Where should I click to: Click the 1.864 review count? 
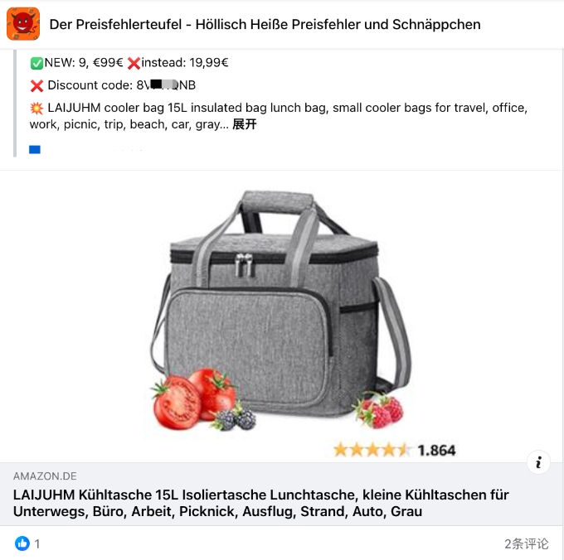coord(436,450)
